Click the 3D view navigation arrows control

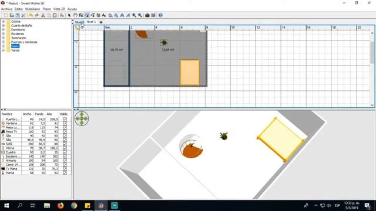click(82, 118)
